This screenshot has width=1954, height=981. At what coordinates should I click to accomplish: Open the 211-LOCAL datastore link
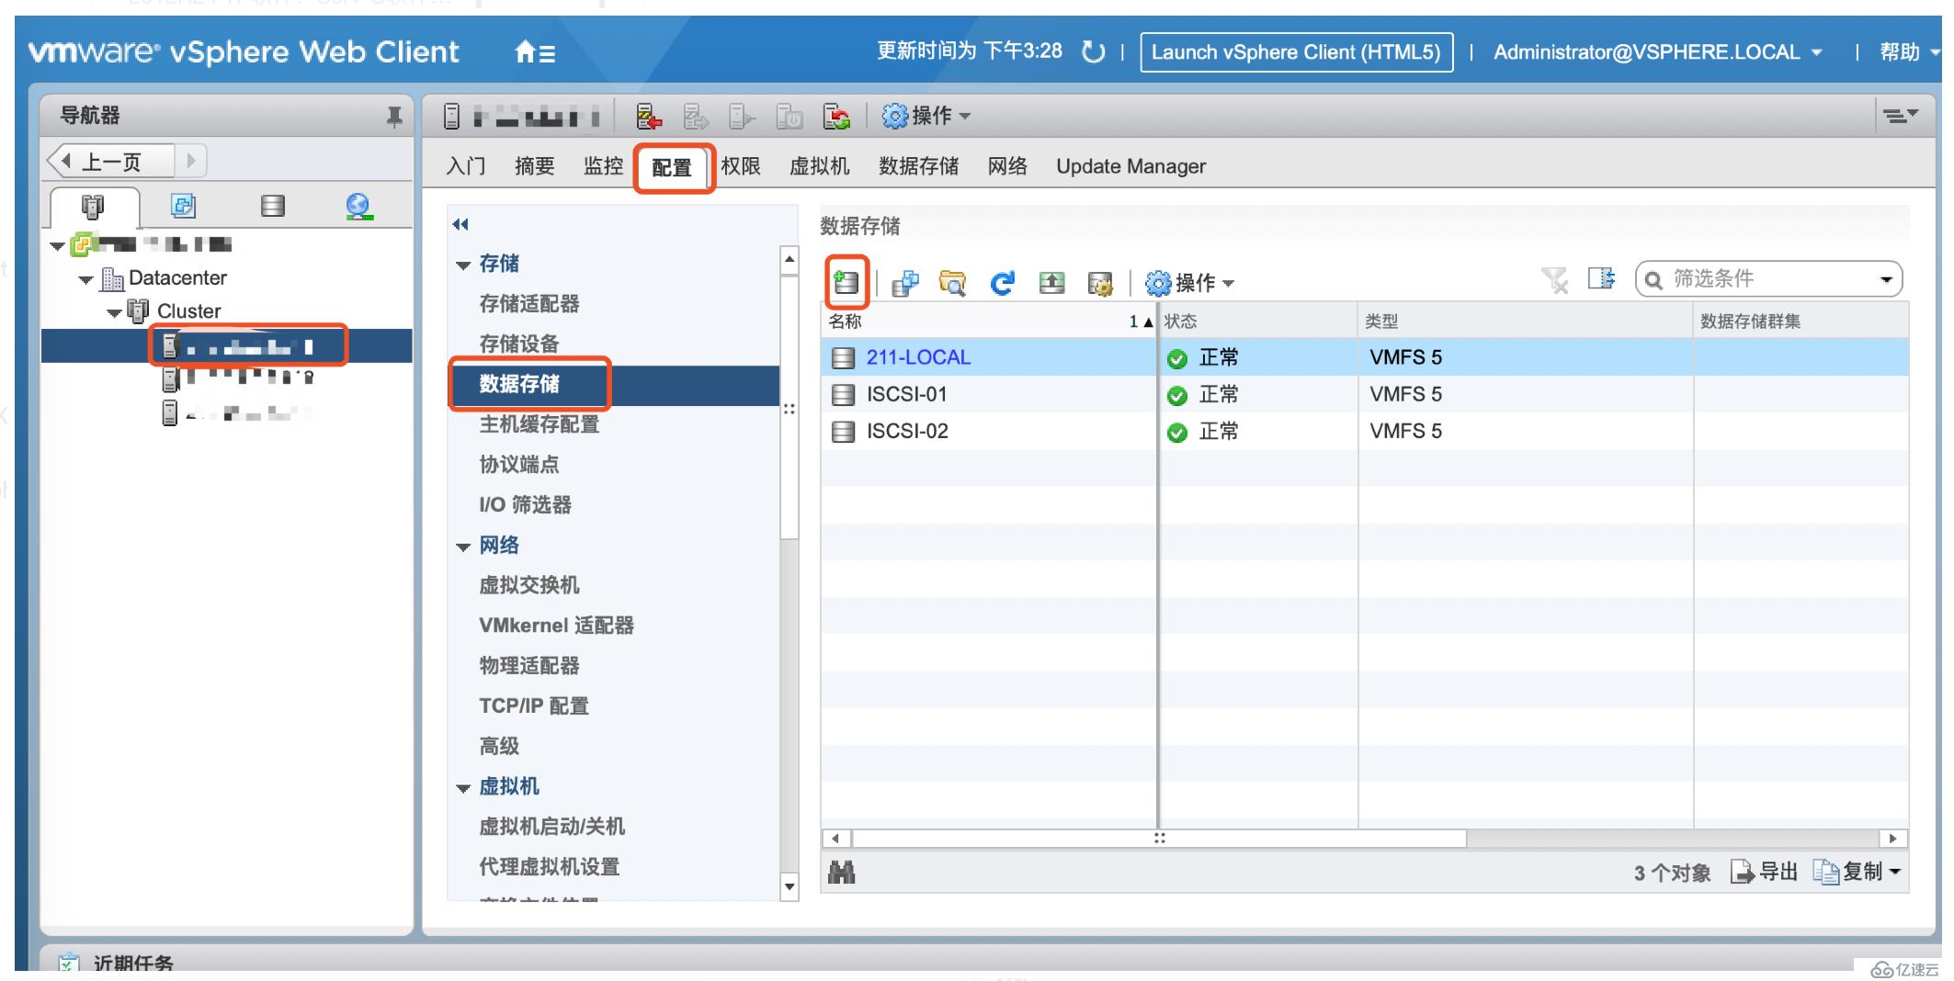click(918, 357)
